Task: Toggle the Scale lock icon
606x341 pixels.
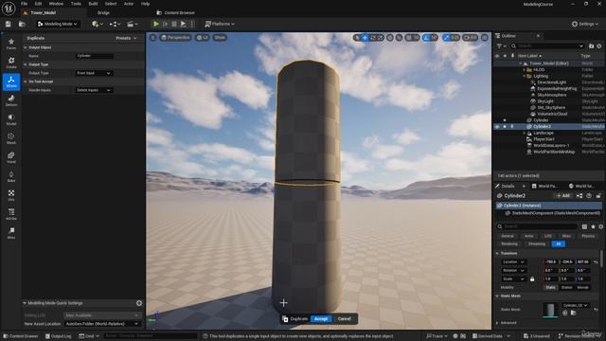Action: click(x=532, y=278)
